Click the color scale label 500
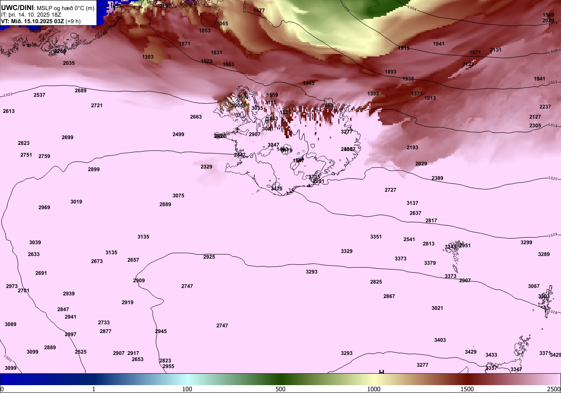The image size is (561, 393). [280, 389]
